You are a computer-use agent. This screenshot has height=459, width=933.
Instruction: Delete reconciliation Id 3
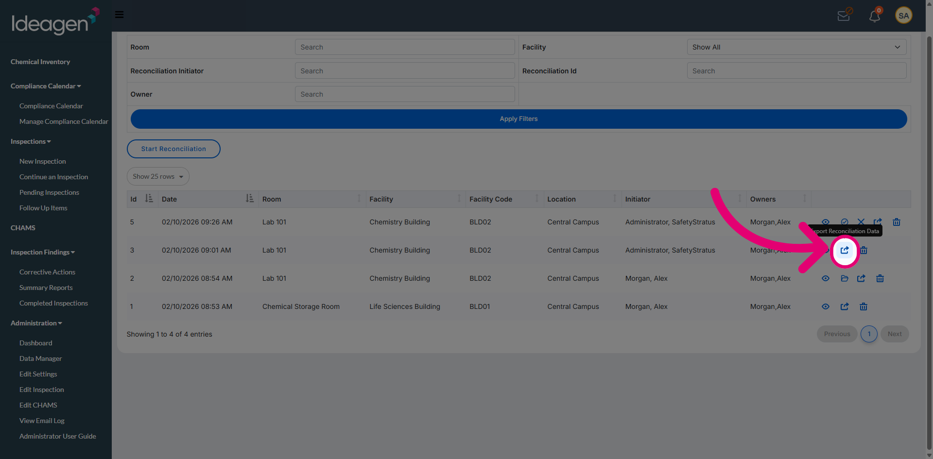[x=864, y=250]
